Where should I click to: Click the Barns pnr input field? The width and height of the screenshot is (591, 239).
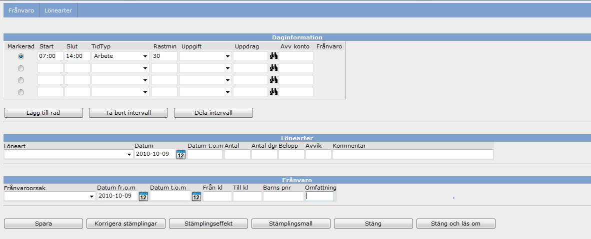[x=283, y=196]
